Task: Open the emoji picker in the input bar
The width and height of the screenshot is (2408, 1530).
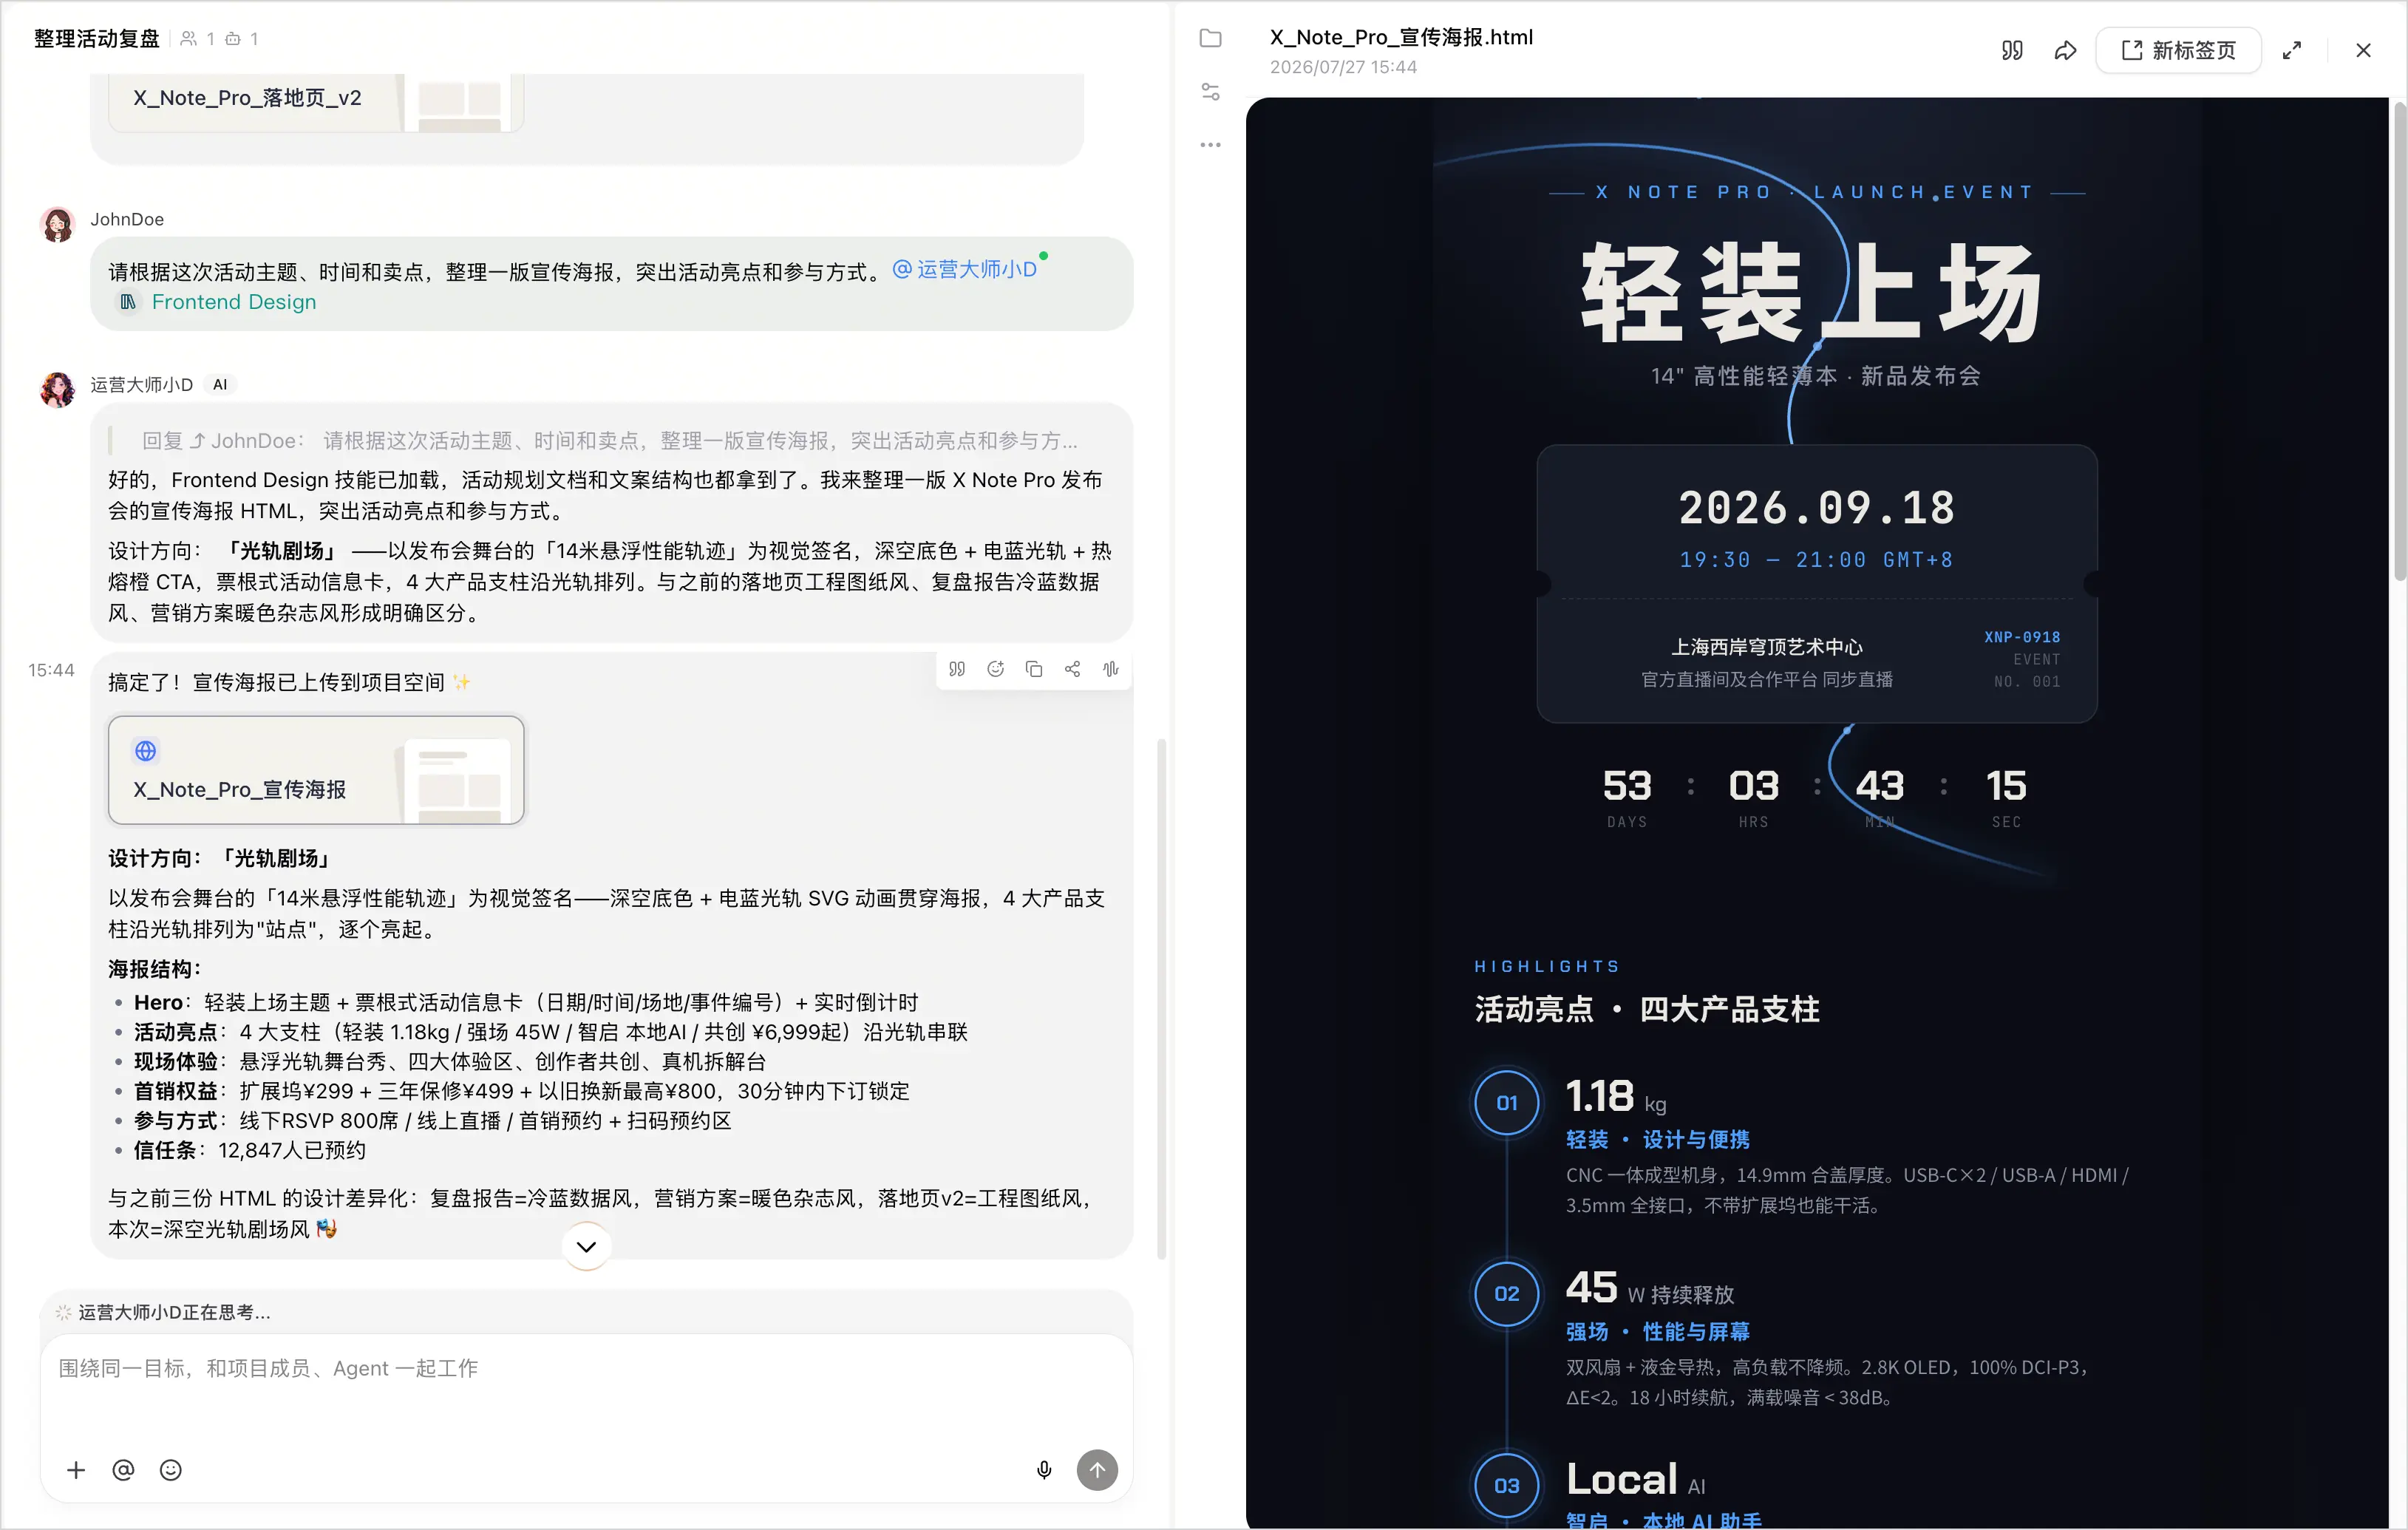Action: [x=171, y=1470]
